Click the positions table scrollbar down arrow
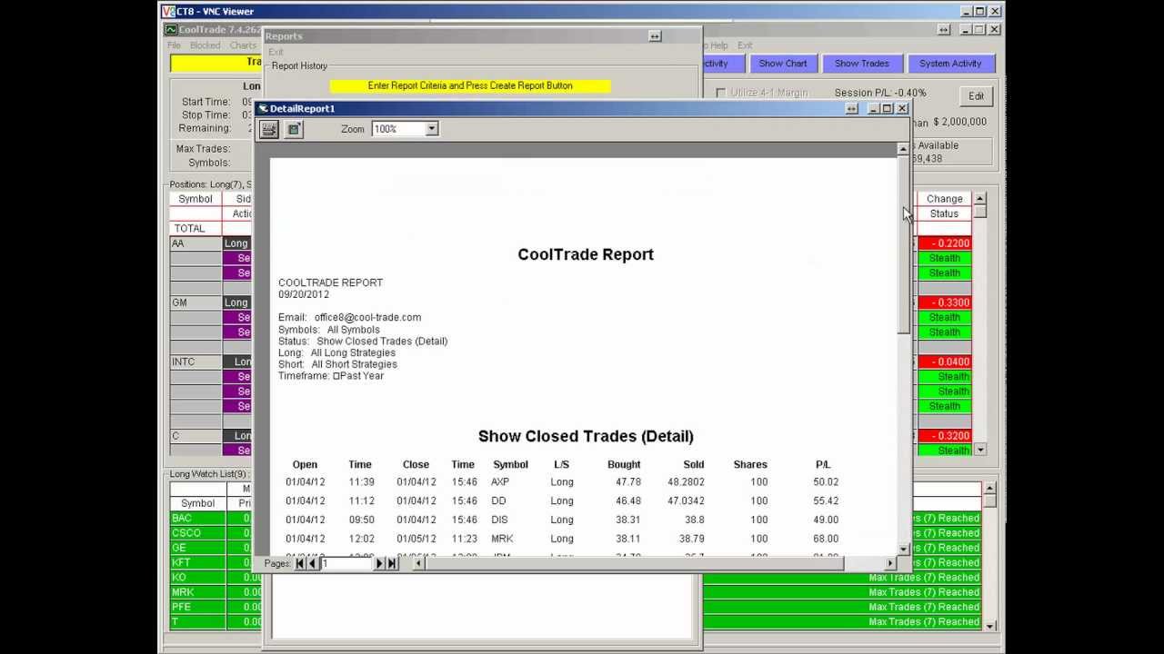1164x654 pixels. pyautogui.click(x=979, y=450)
